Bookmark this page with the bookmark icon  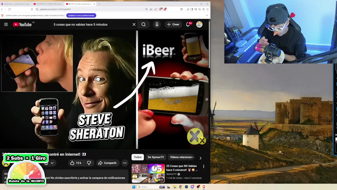coord(32,9)
